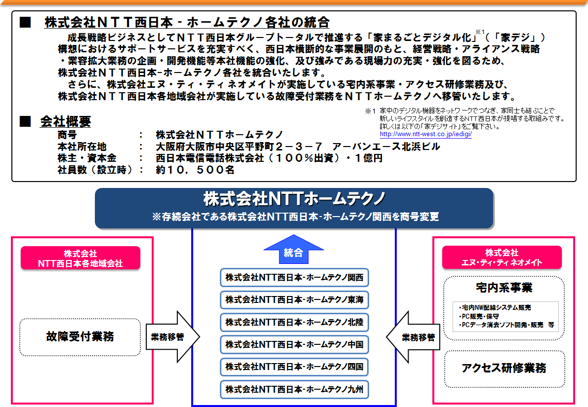
Task: Click the 本社所在地 label
Action: pos(82,147)
